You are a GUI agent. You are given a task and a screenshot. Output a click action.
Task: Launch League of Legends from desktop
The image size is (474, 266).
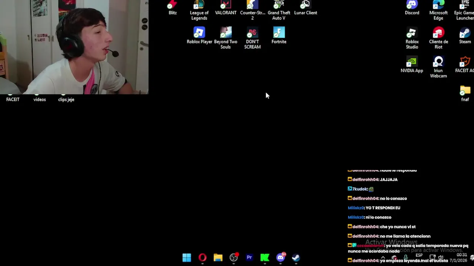click(199, 10)
